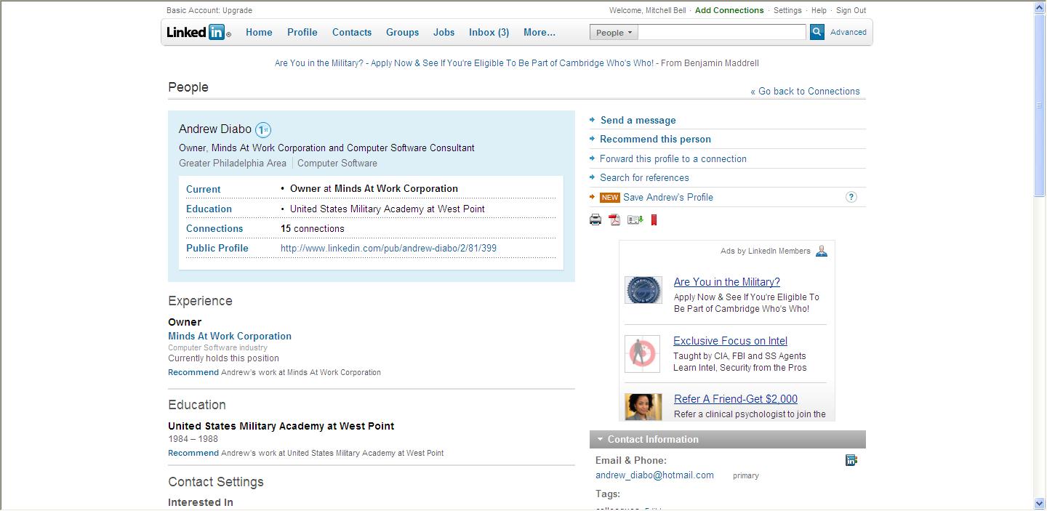Click the contact card icon beside Email & Phone
This screenshot has width=1047, height=511.
[851, 460]
